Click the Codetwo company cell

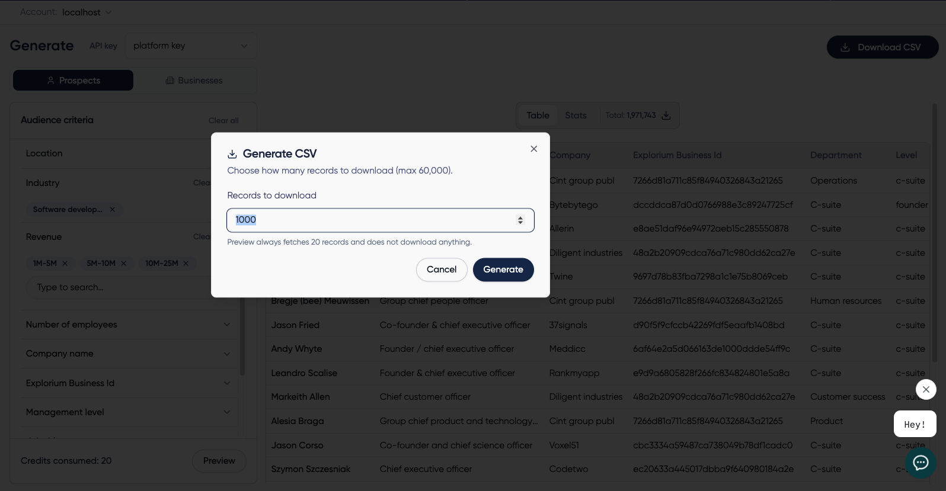click(568, 469)
